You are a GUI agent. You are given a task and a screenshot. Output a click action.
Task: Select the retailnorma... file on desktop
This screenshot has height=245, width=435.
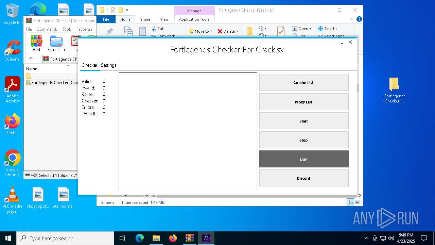tap(64, 197)
